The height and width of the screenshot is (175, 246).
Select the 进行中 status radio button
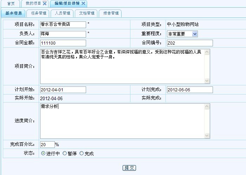pos(43,154)
